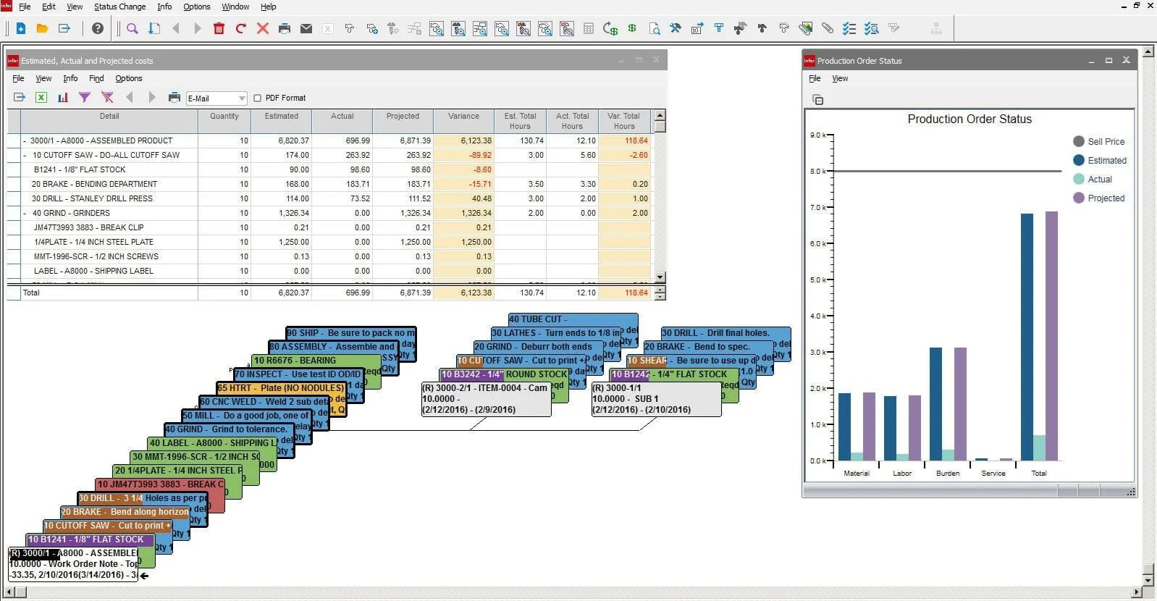Click the 6,123.38 variance cell in Total row
Viewport: 1157px width, 601px height.
click(x=463, y=293)
